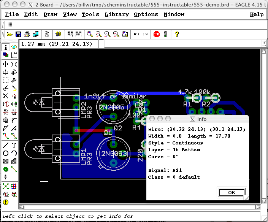Select the Replace tool

tap(14, 104)
